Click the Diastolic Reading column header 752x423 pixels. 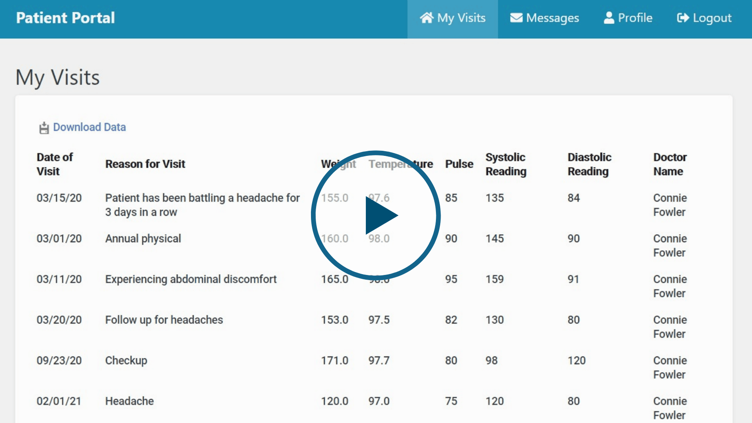click(x=589, y=164)
